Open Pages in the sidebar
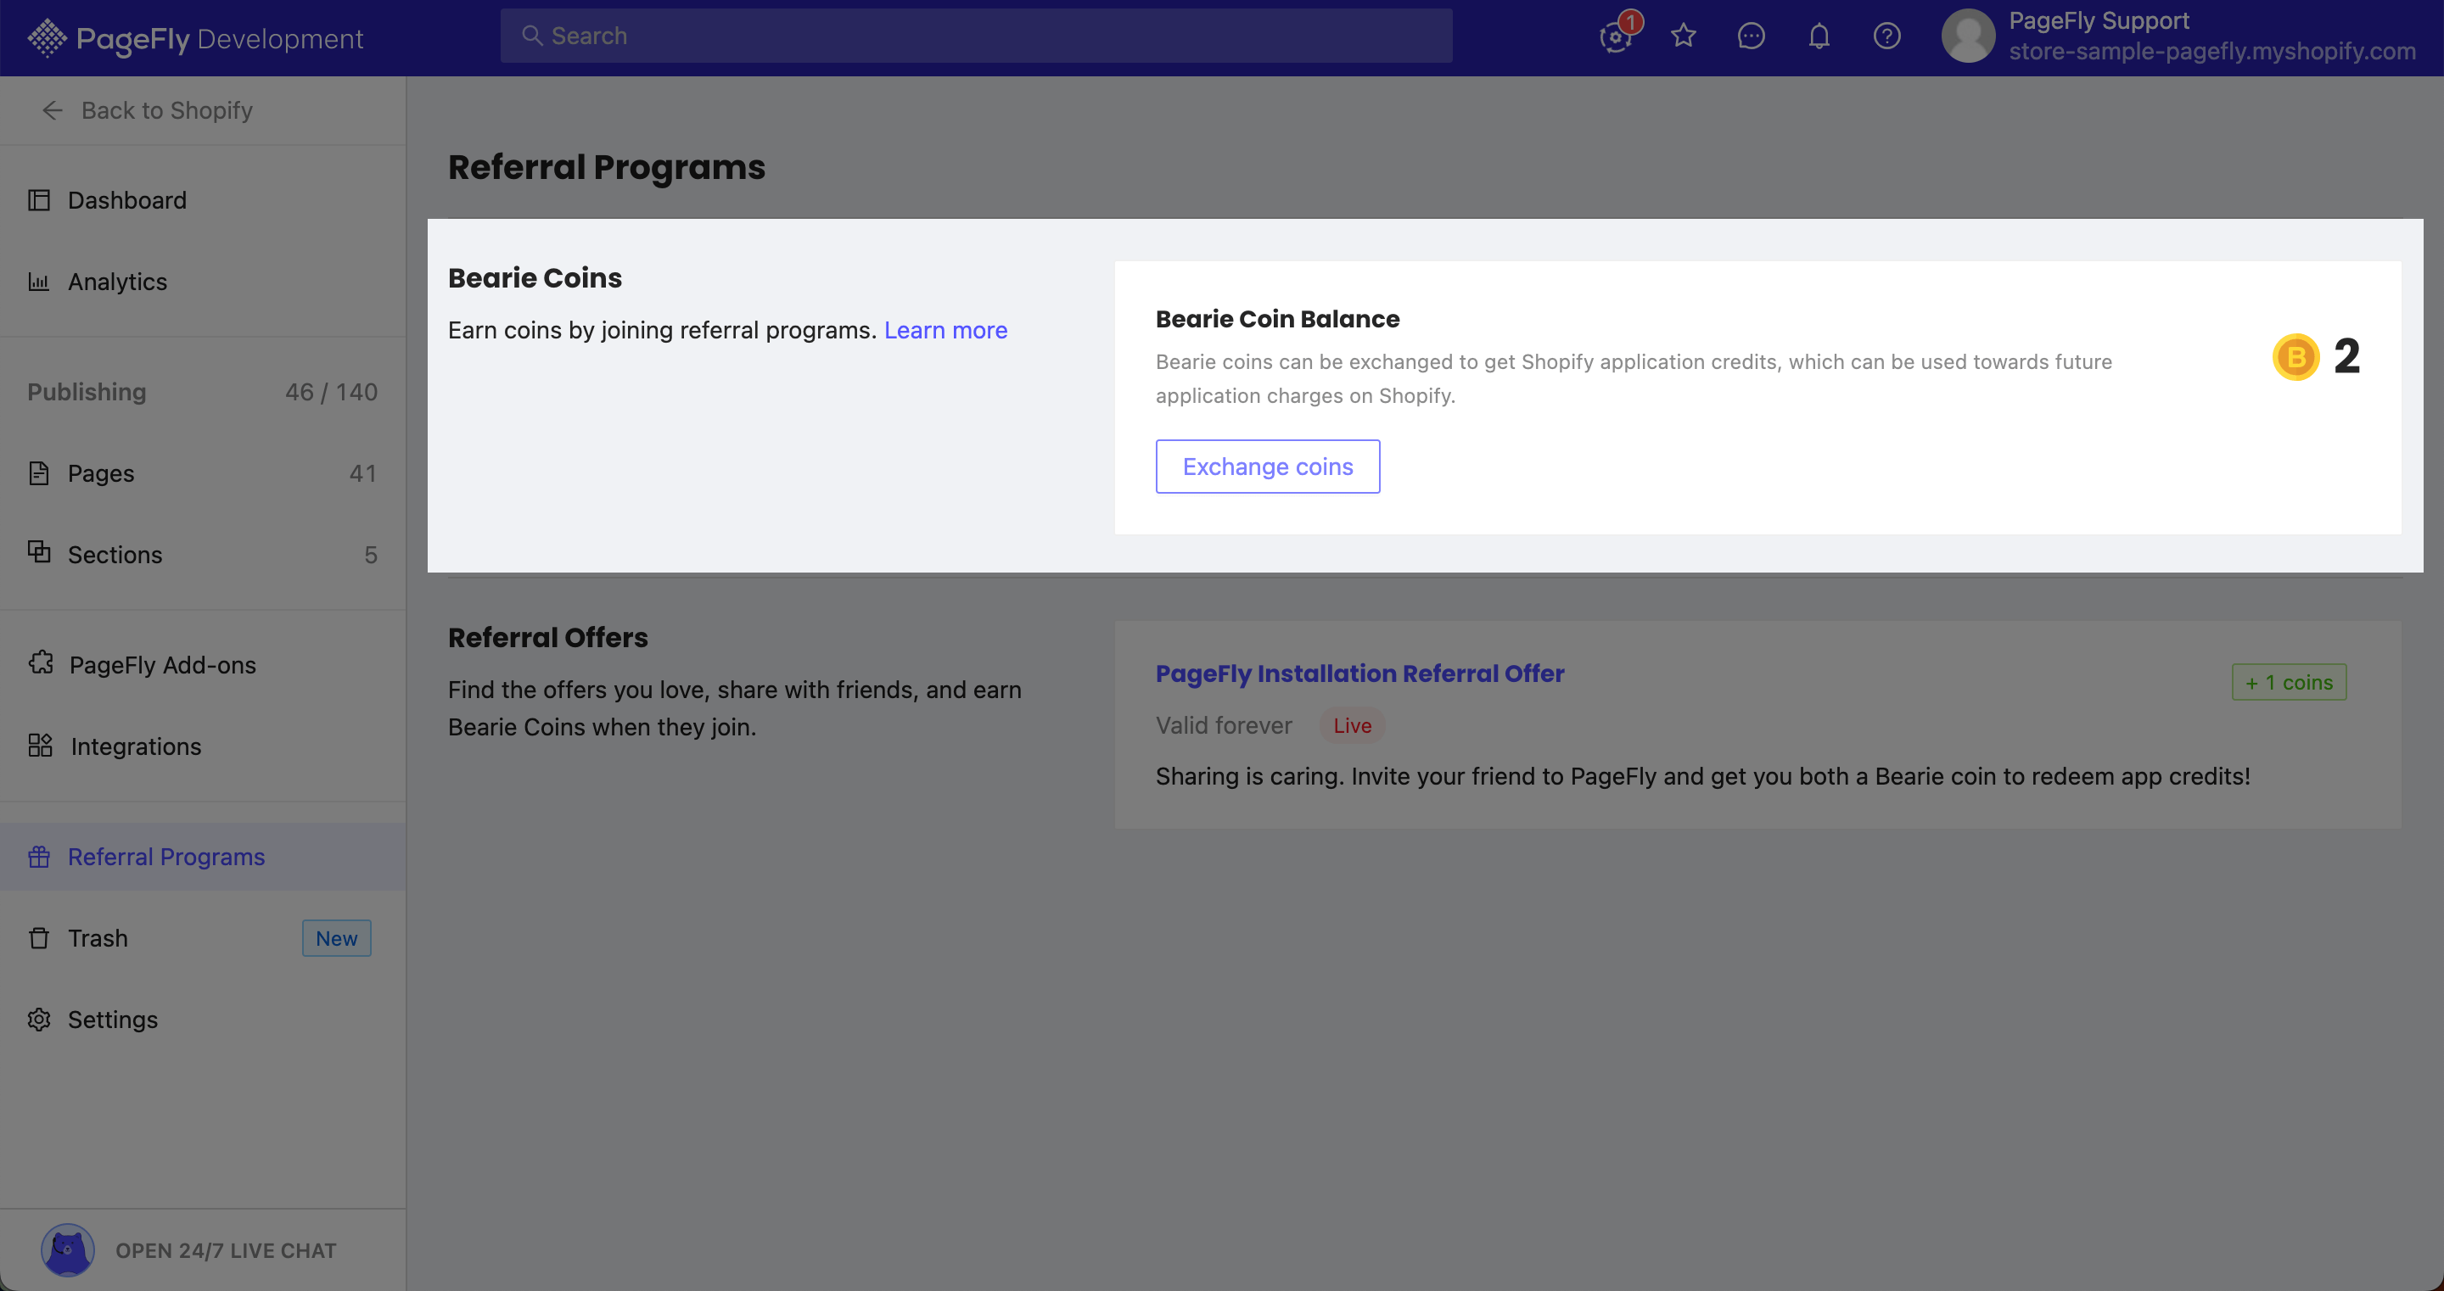 click(x=203, y=473)
